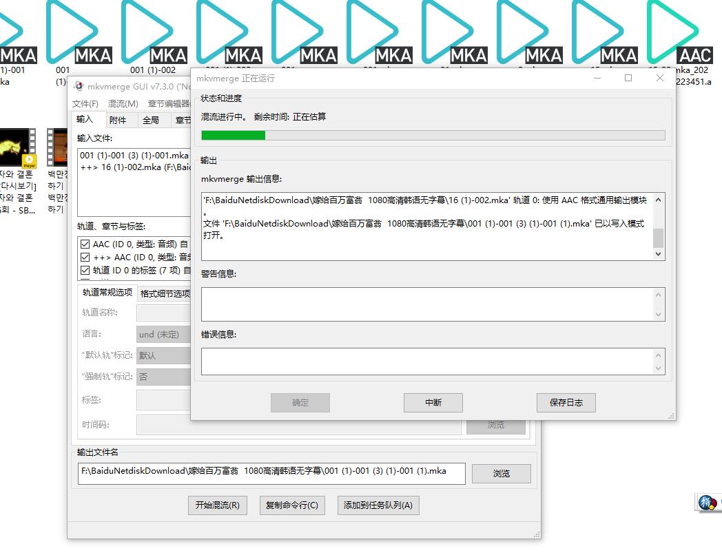The height and width of the screenshot is (555, 722).
Task: Open the 001 (1)-002 MKA desktop icon
Action: tap(148, 31)
